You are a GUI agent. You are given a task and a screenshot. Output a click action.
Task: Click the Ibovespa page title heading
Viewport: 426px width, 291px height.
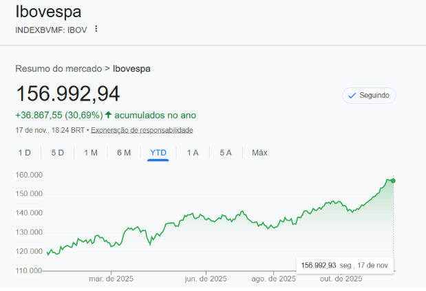click(47, 12)
